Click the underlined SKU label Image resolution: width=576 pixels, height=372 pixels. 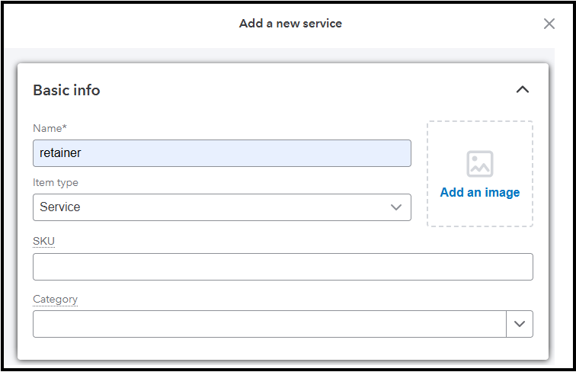tap(44, 242)
